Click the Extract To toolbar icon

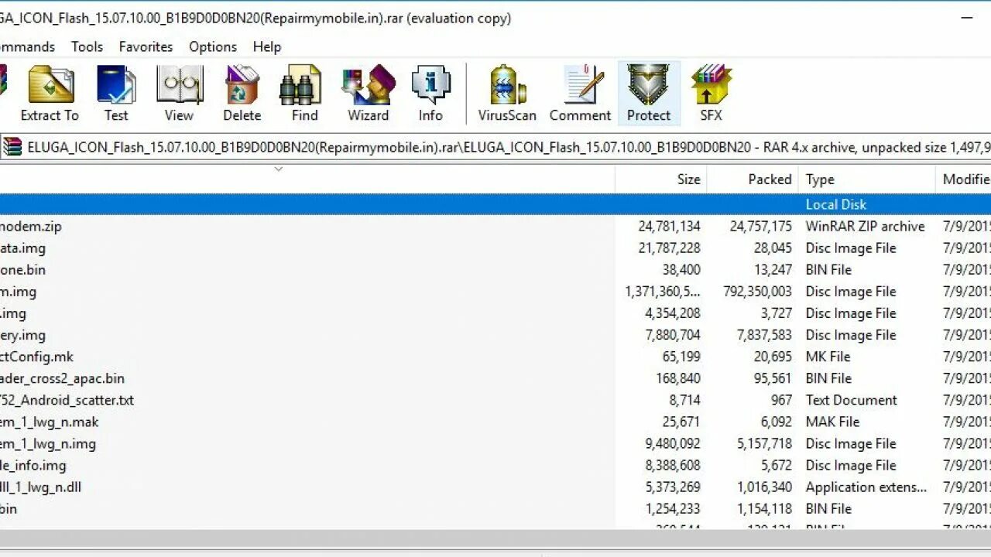pyautogui.click(x=50, y=94)
